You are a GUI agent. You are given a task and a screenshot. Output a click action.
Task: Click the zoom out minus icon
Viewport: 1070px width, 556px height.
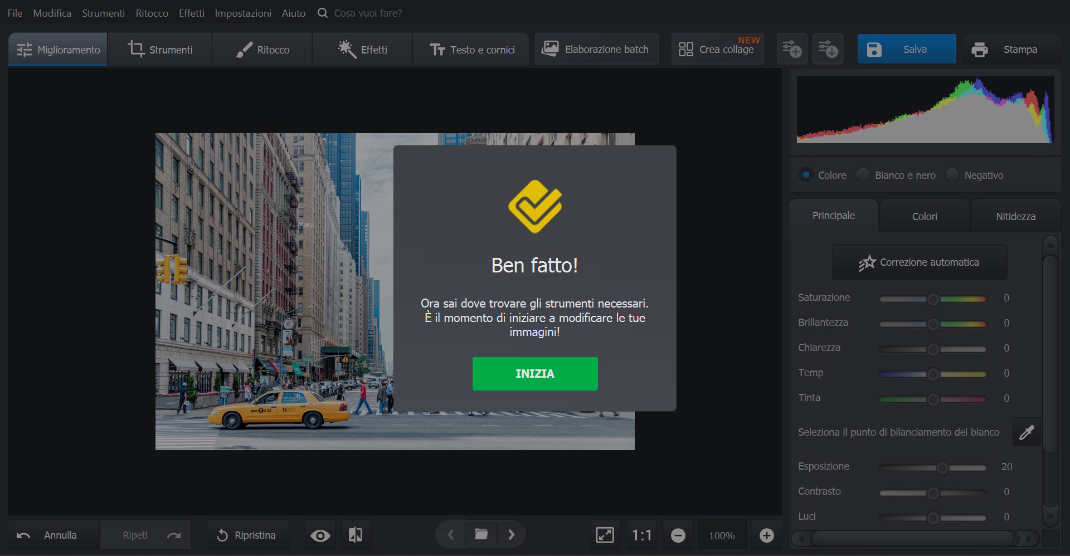pos(678,535)
